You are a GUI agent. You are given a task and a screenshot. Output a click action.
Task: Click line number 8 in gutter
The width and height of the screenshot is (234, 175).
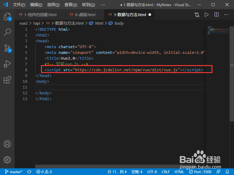pos(26,70)
